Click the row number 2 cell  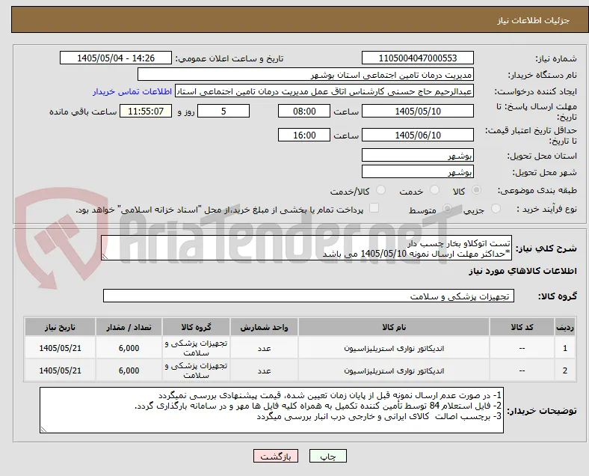(564, 370)
